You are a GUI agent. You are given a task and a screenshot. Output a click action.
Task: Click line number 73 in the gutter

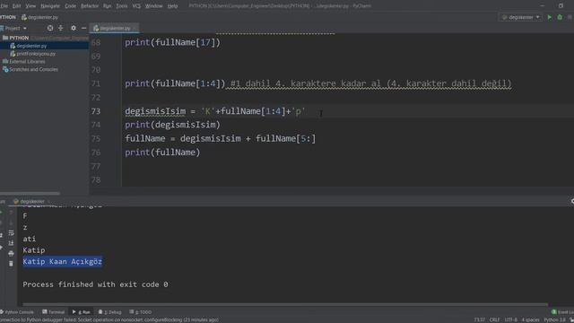[96, 111]
